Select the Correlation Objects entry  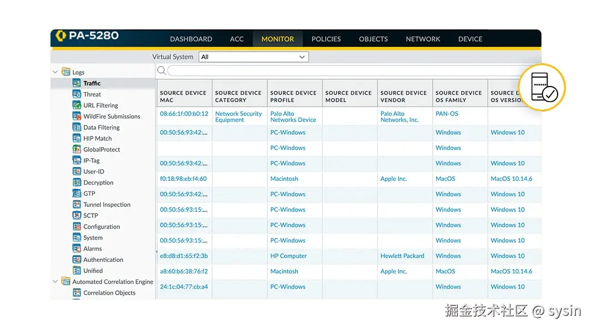109,293
